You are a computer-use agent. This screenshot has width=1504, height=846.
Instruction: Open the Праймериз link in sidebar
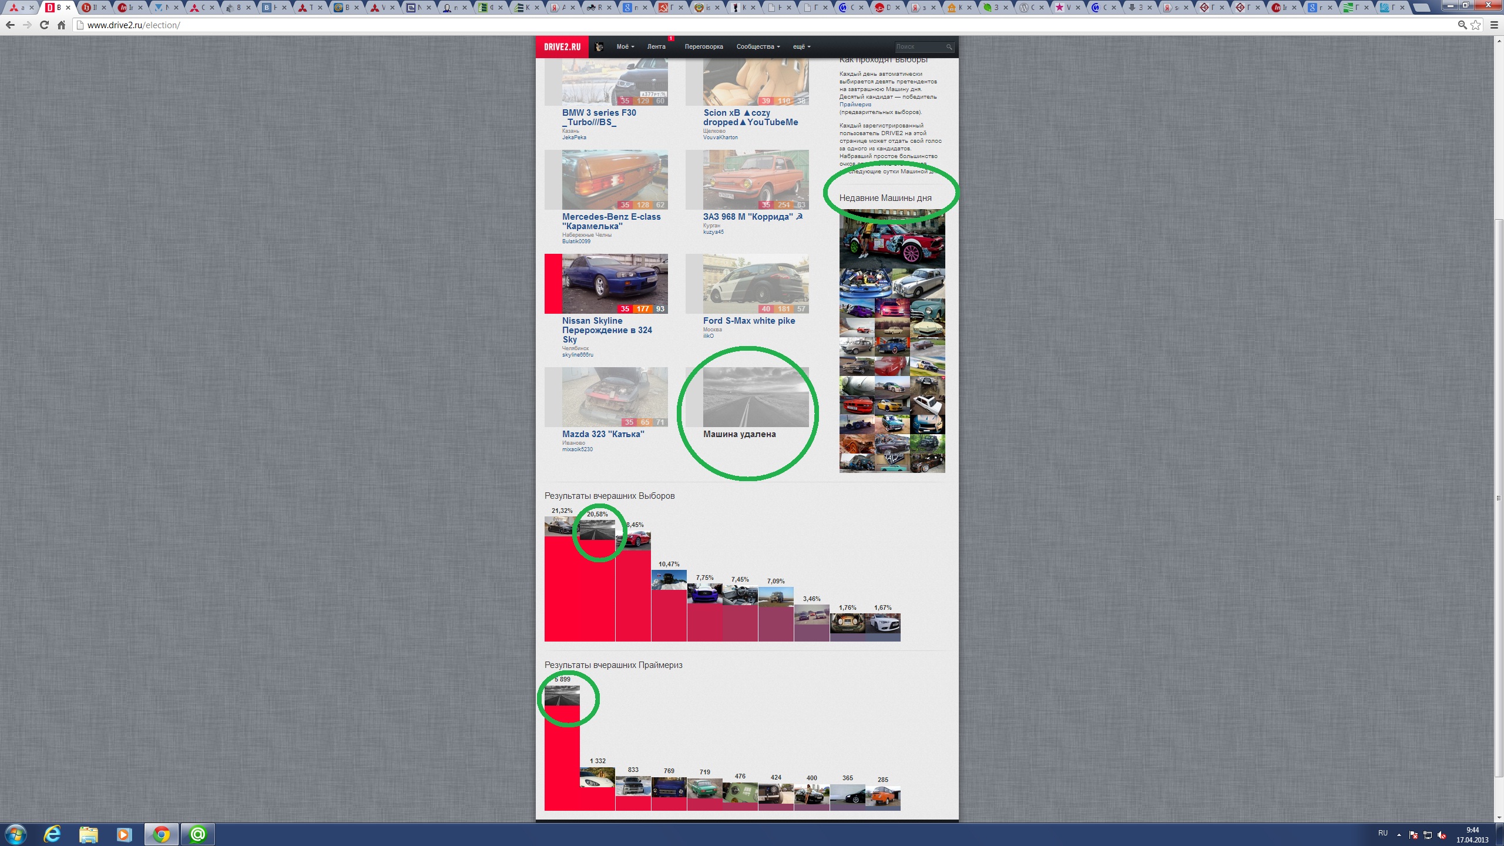click(855, 105)
